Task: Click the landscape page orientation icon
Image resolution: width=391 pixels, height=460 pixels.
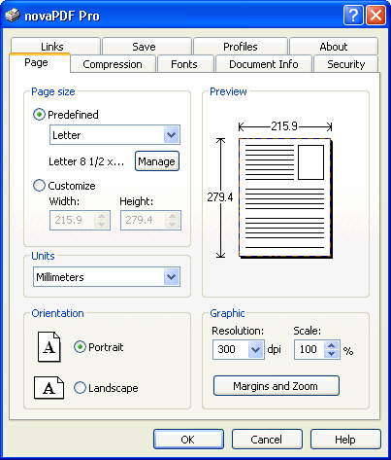Action: tap(49, 388)
